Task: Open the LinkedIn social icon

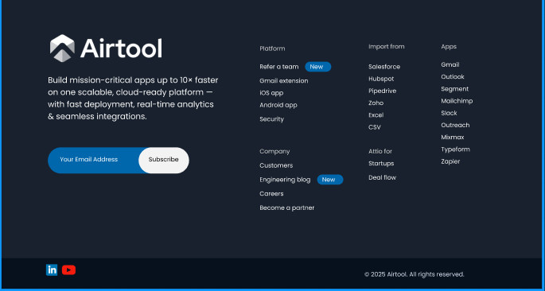Action: point(52,270)
